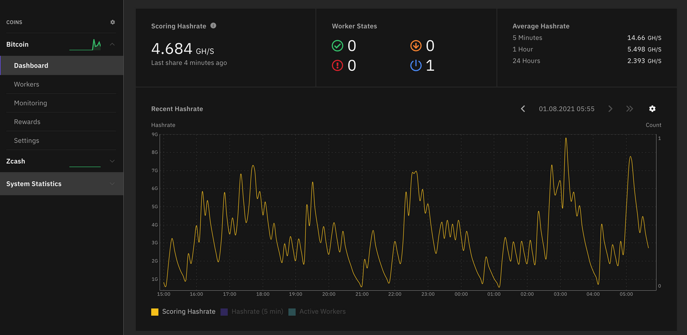
Task: Select the System Statistics heading
Action: (34, 184)
